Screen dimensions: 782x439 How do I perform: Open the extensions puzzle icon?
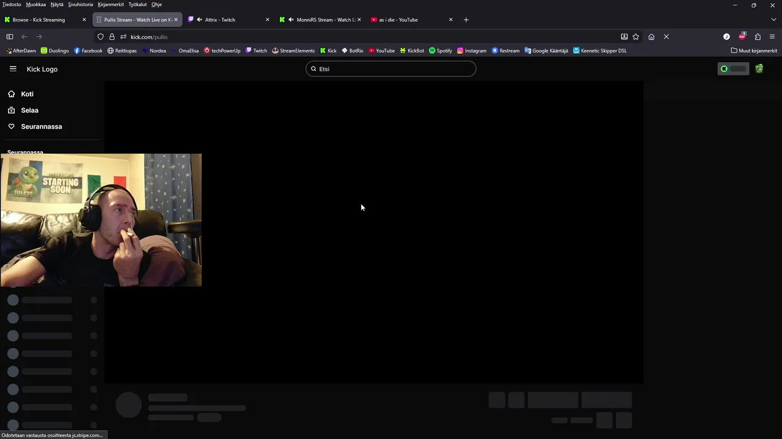pyautogui.click(x=758, y=37)
